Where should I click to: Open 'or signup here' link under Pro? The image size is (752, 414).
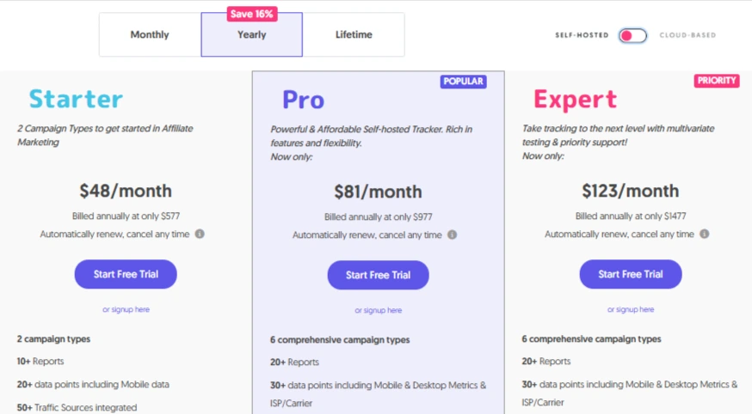pyautogui.click(x=379, y=311)
